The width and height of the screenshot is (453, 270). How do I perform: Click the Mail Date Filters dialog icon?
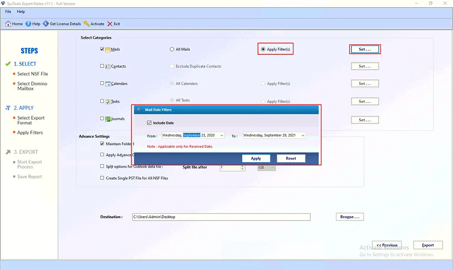point(138,110)
